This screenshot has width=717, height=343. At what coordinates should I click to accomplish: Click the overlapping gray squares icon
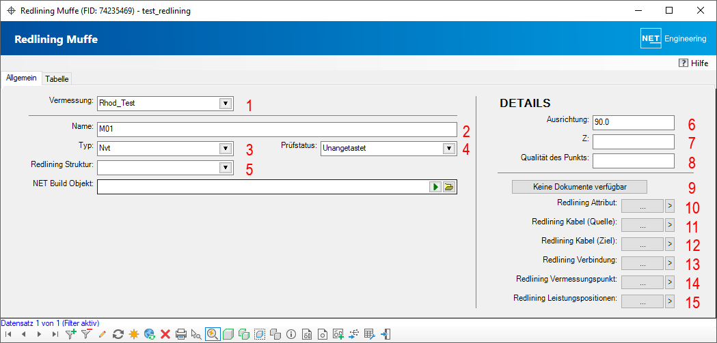(x=275, y=334)
